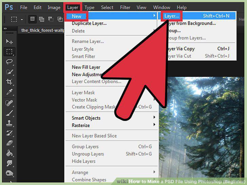The height and width of the screenshot is (185, 247).
Task: Open the Select menu
Action: point(107,7)
